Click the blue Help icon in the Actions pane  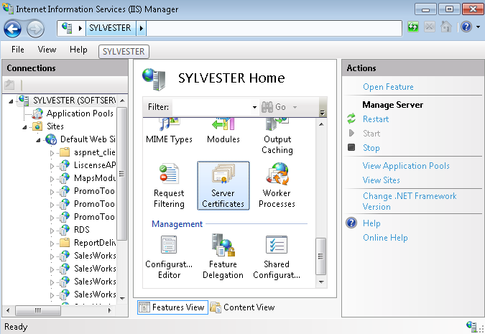point(351,223)
